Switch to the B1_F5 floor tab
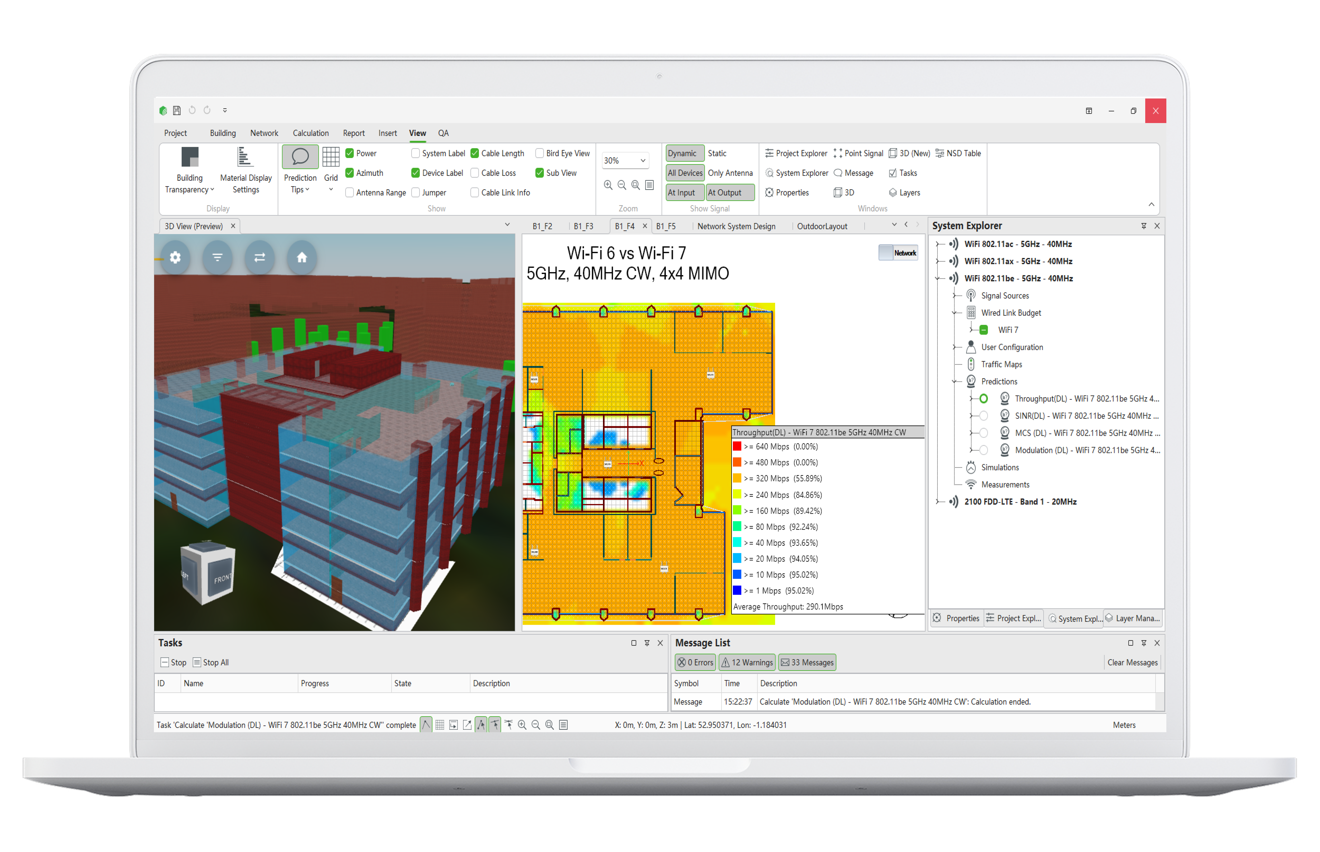The height and width of the screenshot is (852, 1320). tap(667, 226)
